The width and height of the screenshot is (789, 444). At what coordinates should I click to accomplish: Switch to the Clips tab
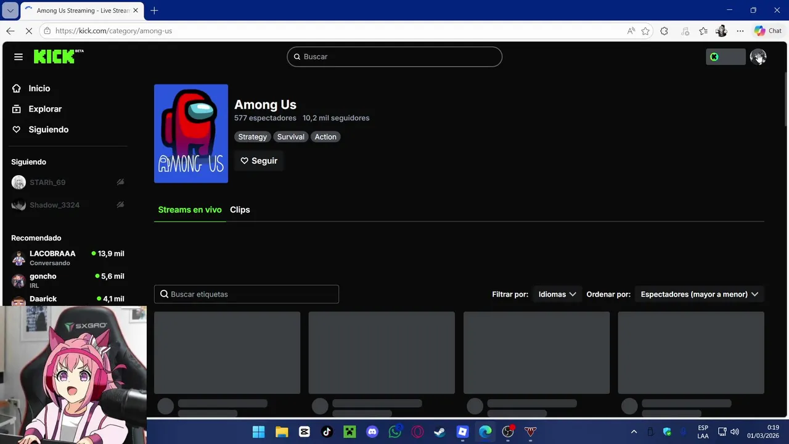point(240,210)
